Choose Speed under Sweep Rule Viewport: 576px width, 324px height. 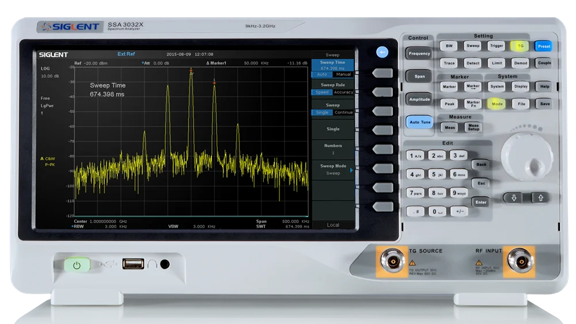click(x=322, y=93)
